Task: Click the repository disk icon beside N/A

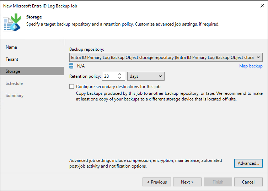Action: [x=71, y=66]
